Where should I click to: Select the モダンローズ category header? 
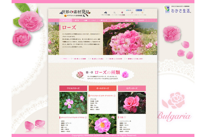(132, 88)
